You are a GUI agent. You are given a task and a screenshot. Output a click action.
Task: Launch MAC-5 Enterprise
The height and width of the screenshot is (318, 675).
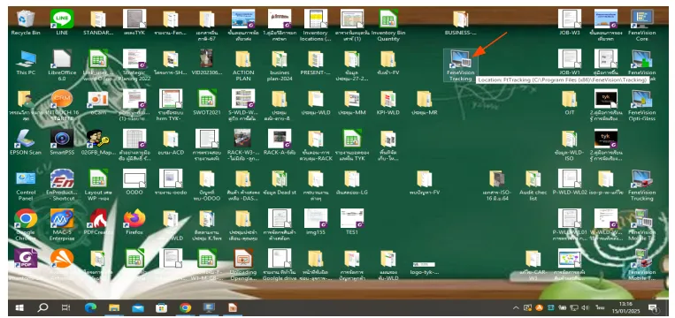(62, 224)
